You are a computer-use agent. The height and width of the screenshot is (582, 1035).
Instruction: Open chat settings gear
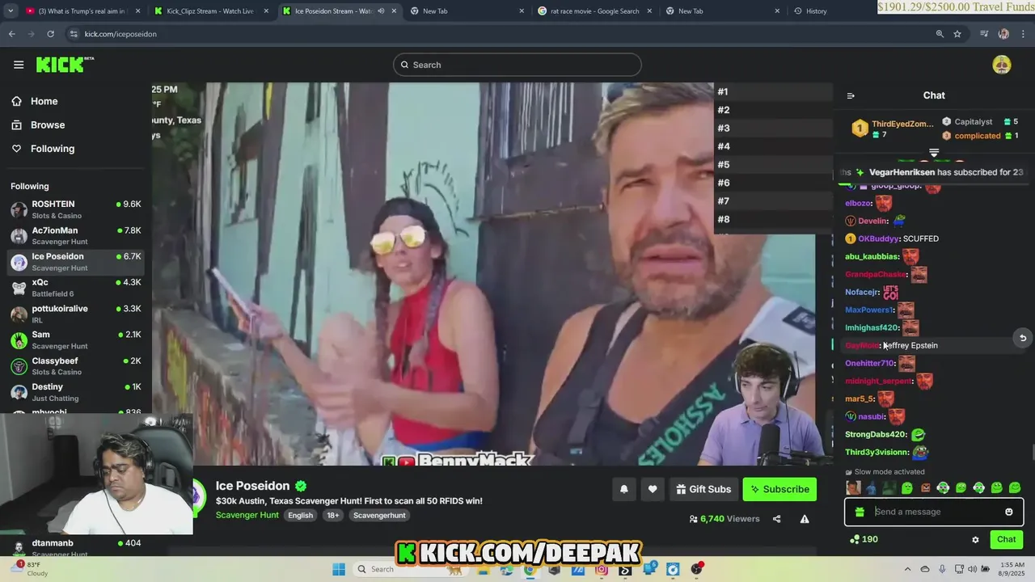pos(975,539)
